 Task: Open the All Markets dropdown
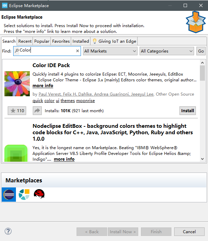pyautogui.click(x=110, y=51)
